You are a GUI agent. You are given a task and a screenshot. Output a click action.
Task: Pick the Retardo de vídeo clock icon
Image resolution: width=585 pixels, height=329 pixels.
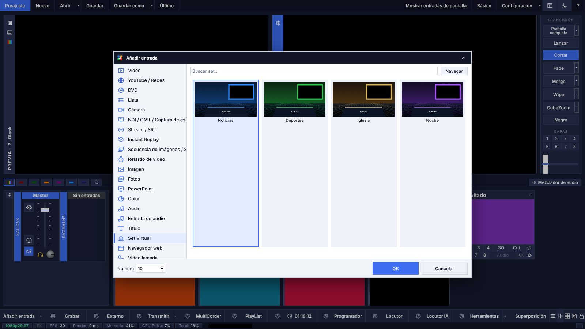click(x=121, y=159)
